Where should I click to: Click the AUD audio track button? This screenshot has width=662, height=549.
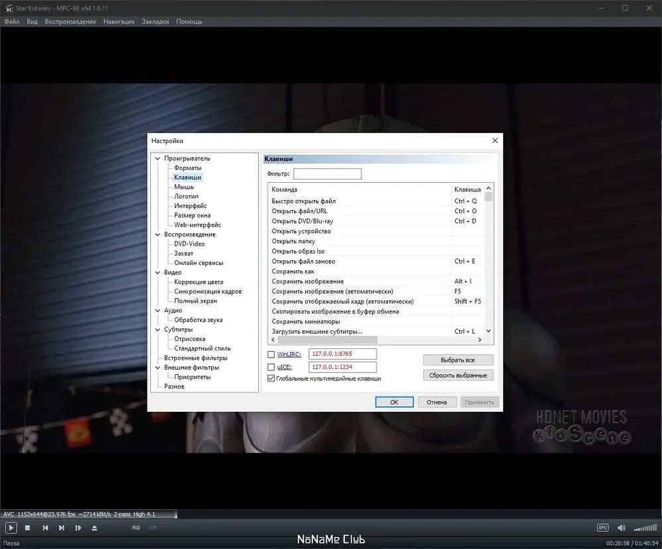coord(136,527)
